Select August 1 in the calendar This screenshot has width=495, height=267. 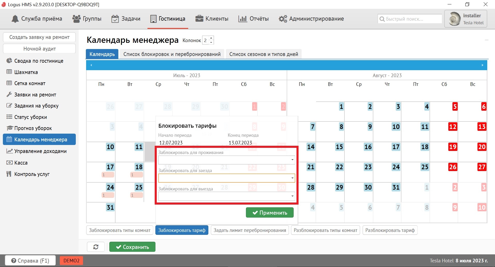341,107
